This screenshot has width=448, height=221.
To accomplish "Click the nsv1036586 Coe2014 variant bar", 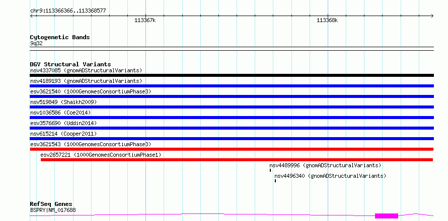I will (232, 118).
